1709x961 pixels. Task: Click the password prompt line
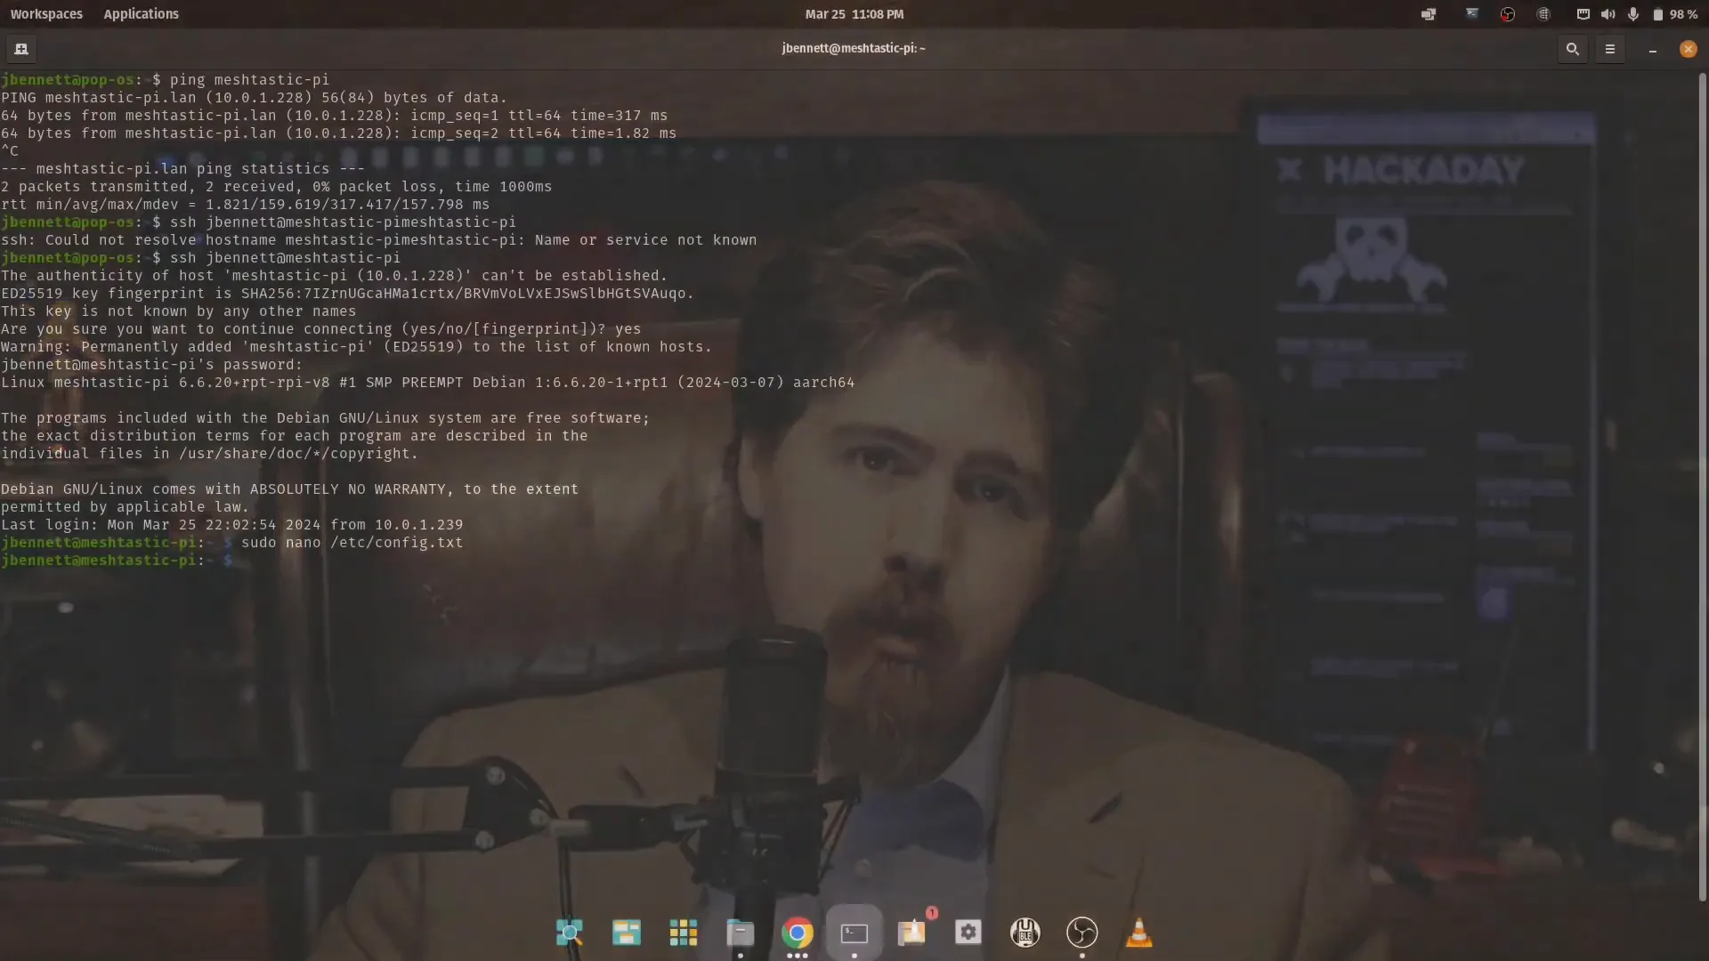tap(151, 365)
